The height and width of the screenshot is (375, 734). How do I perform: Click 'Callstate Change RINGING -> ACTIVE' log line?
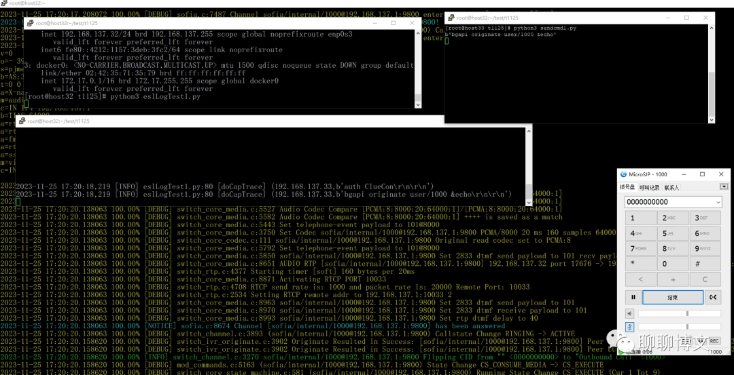coord(287,334)
